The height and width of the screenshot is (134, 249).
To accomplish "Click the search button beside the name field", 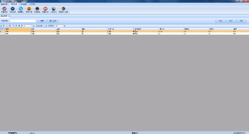I will click(42, 21).
